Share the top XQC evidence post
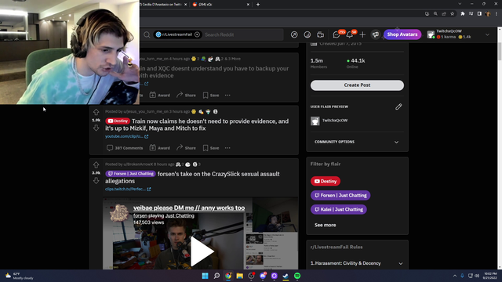502x282 pixels. coord(187,96)
